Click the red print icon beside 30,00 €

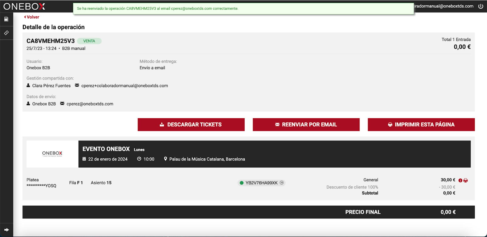pos(465,180)
